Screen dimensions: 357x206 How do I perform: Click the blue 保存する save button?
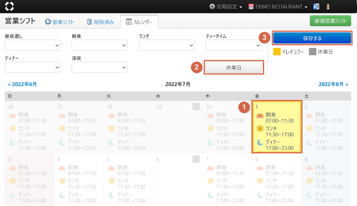tap(312, 38)
